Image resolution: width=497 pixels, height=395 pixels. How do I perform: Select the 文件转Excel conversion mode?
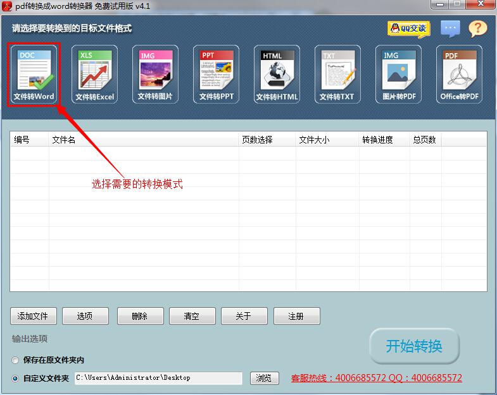94,75
